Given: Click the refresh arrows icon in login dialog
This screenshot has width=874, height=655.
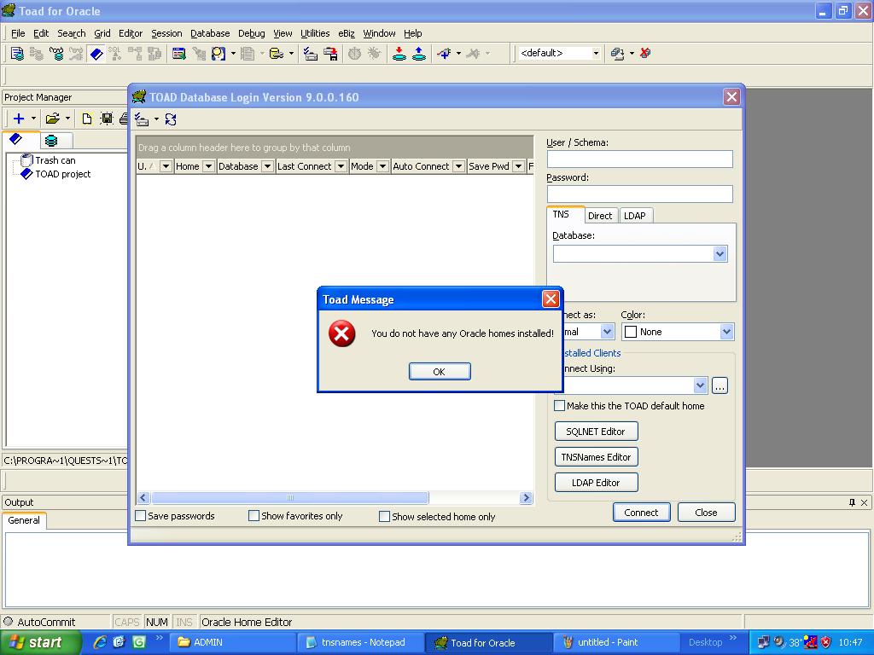Looking at the screenshot, I should click(171, 119).
